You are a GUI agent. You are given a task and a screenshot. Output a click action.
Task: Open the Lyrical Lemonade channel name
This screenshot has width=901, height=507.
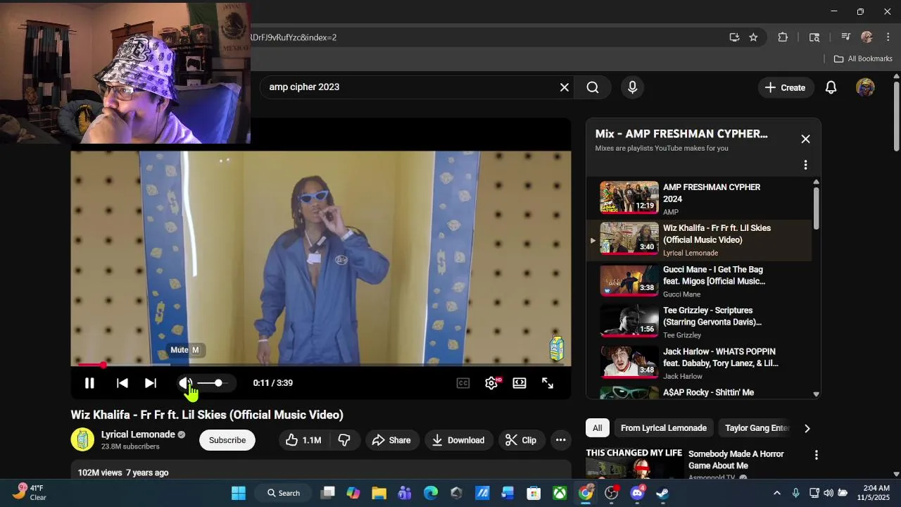138,434
